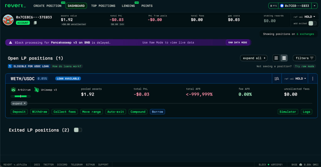321x167 pixels.
Task: Click the Uniswap v3 exchange icon
Action: pos(37,89)
